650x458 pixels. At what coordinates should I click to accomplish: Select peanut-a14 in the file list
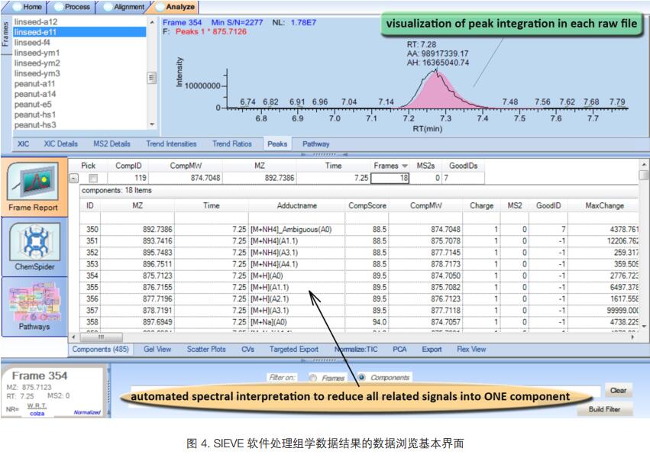(34, 94)
